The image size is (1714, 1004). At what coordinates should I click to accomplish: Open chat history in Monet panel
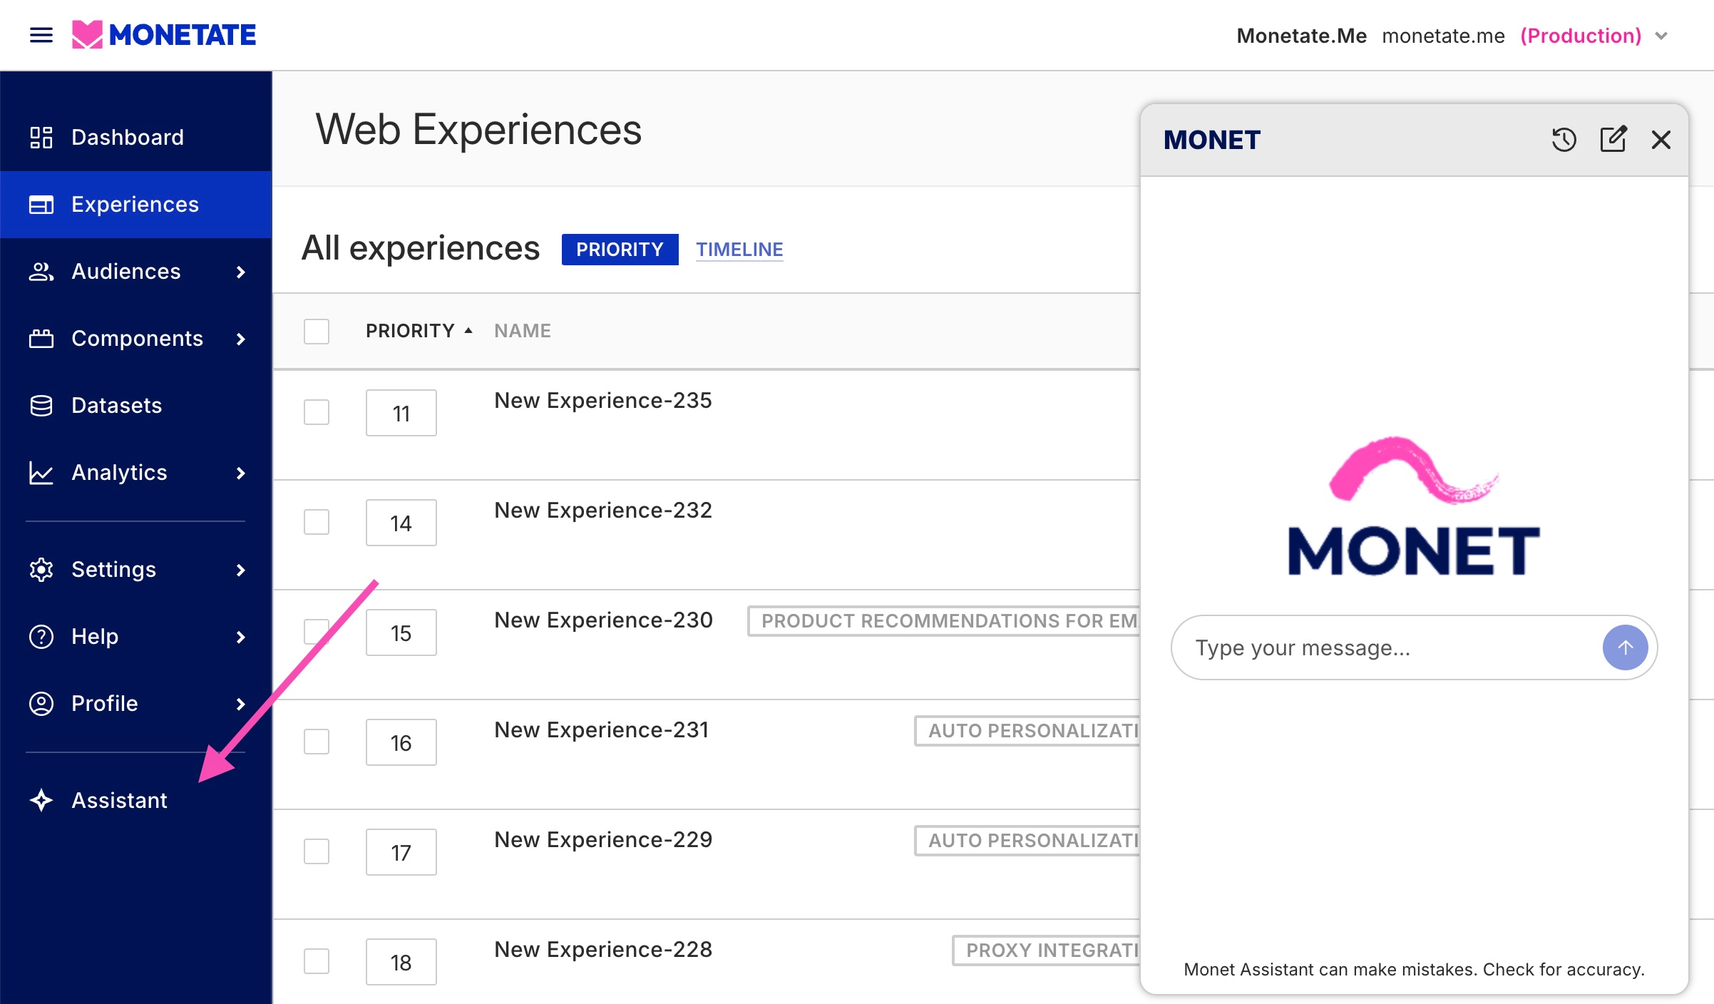pos(1564,140)
